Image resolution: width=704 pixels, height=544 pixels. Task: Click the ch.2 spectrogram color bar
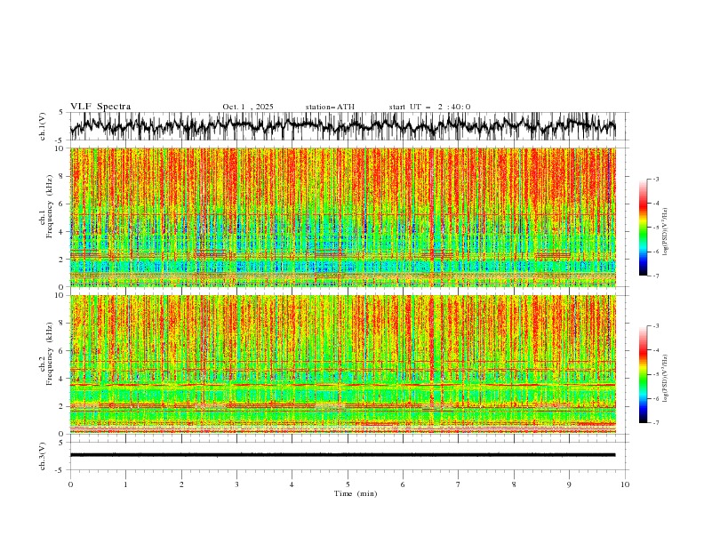tap(643, 374)
